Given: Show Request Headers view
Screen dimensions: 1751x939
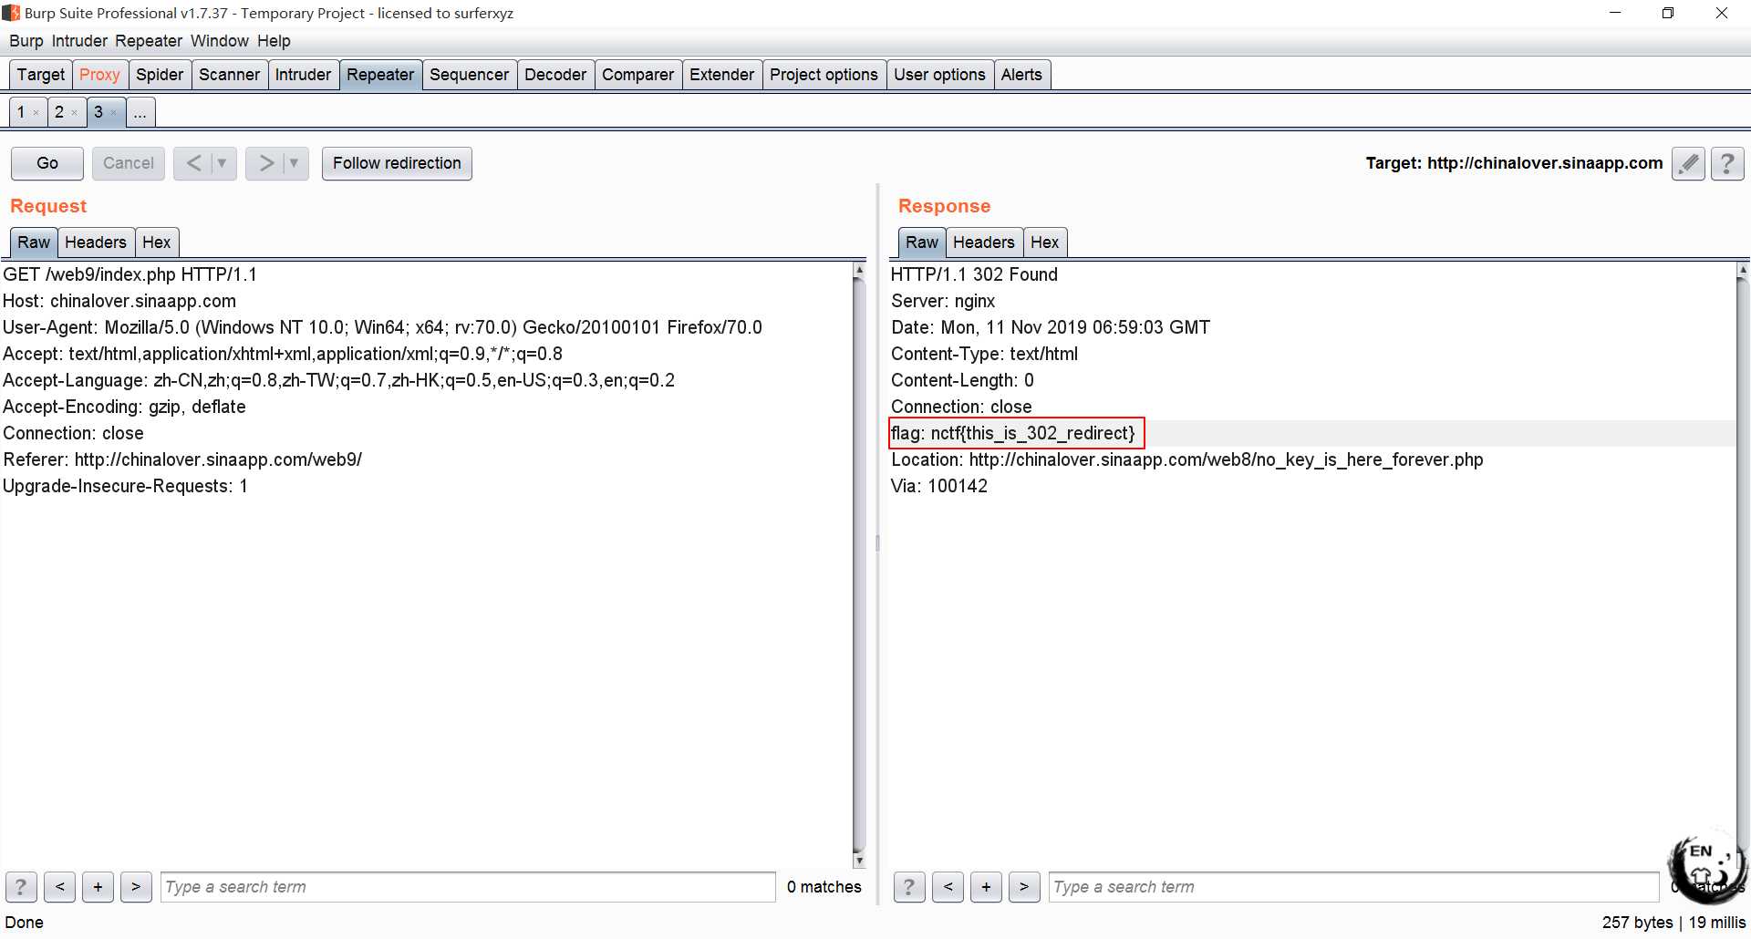Looking at the screenshot, I should tap(96, 242).
